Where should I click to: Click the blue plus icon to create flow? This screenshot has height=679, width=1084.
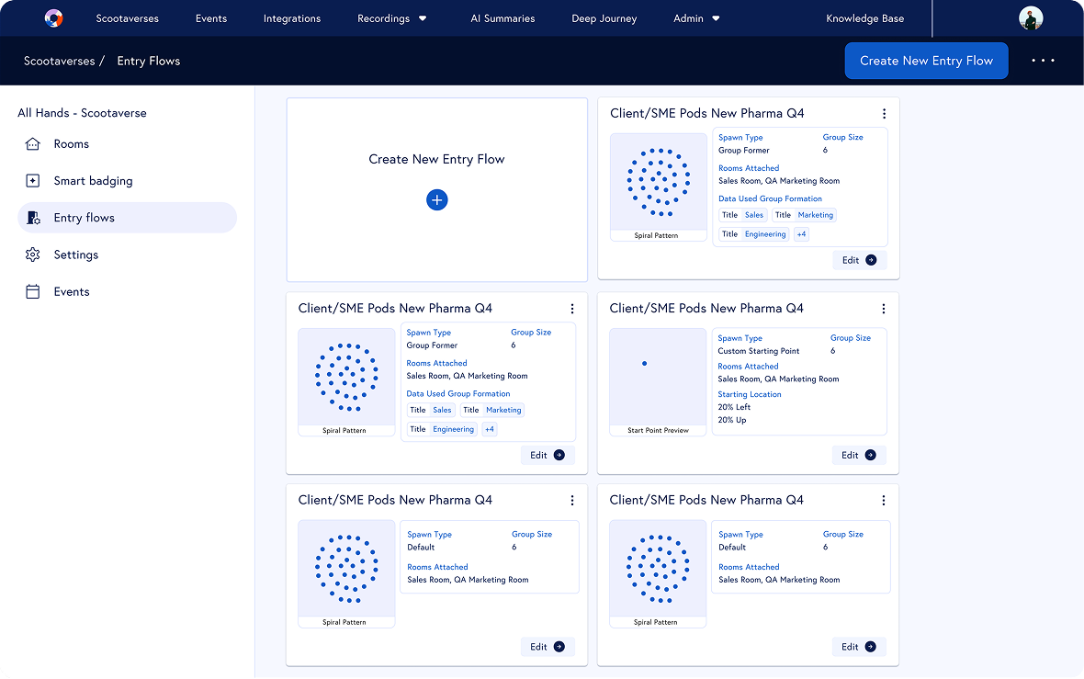(x=437, y=199)
